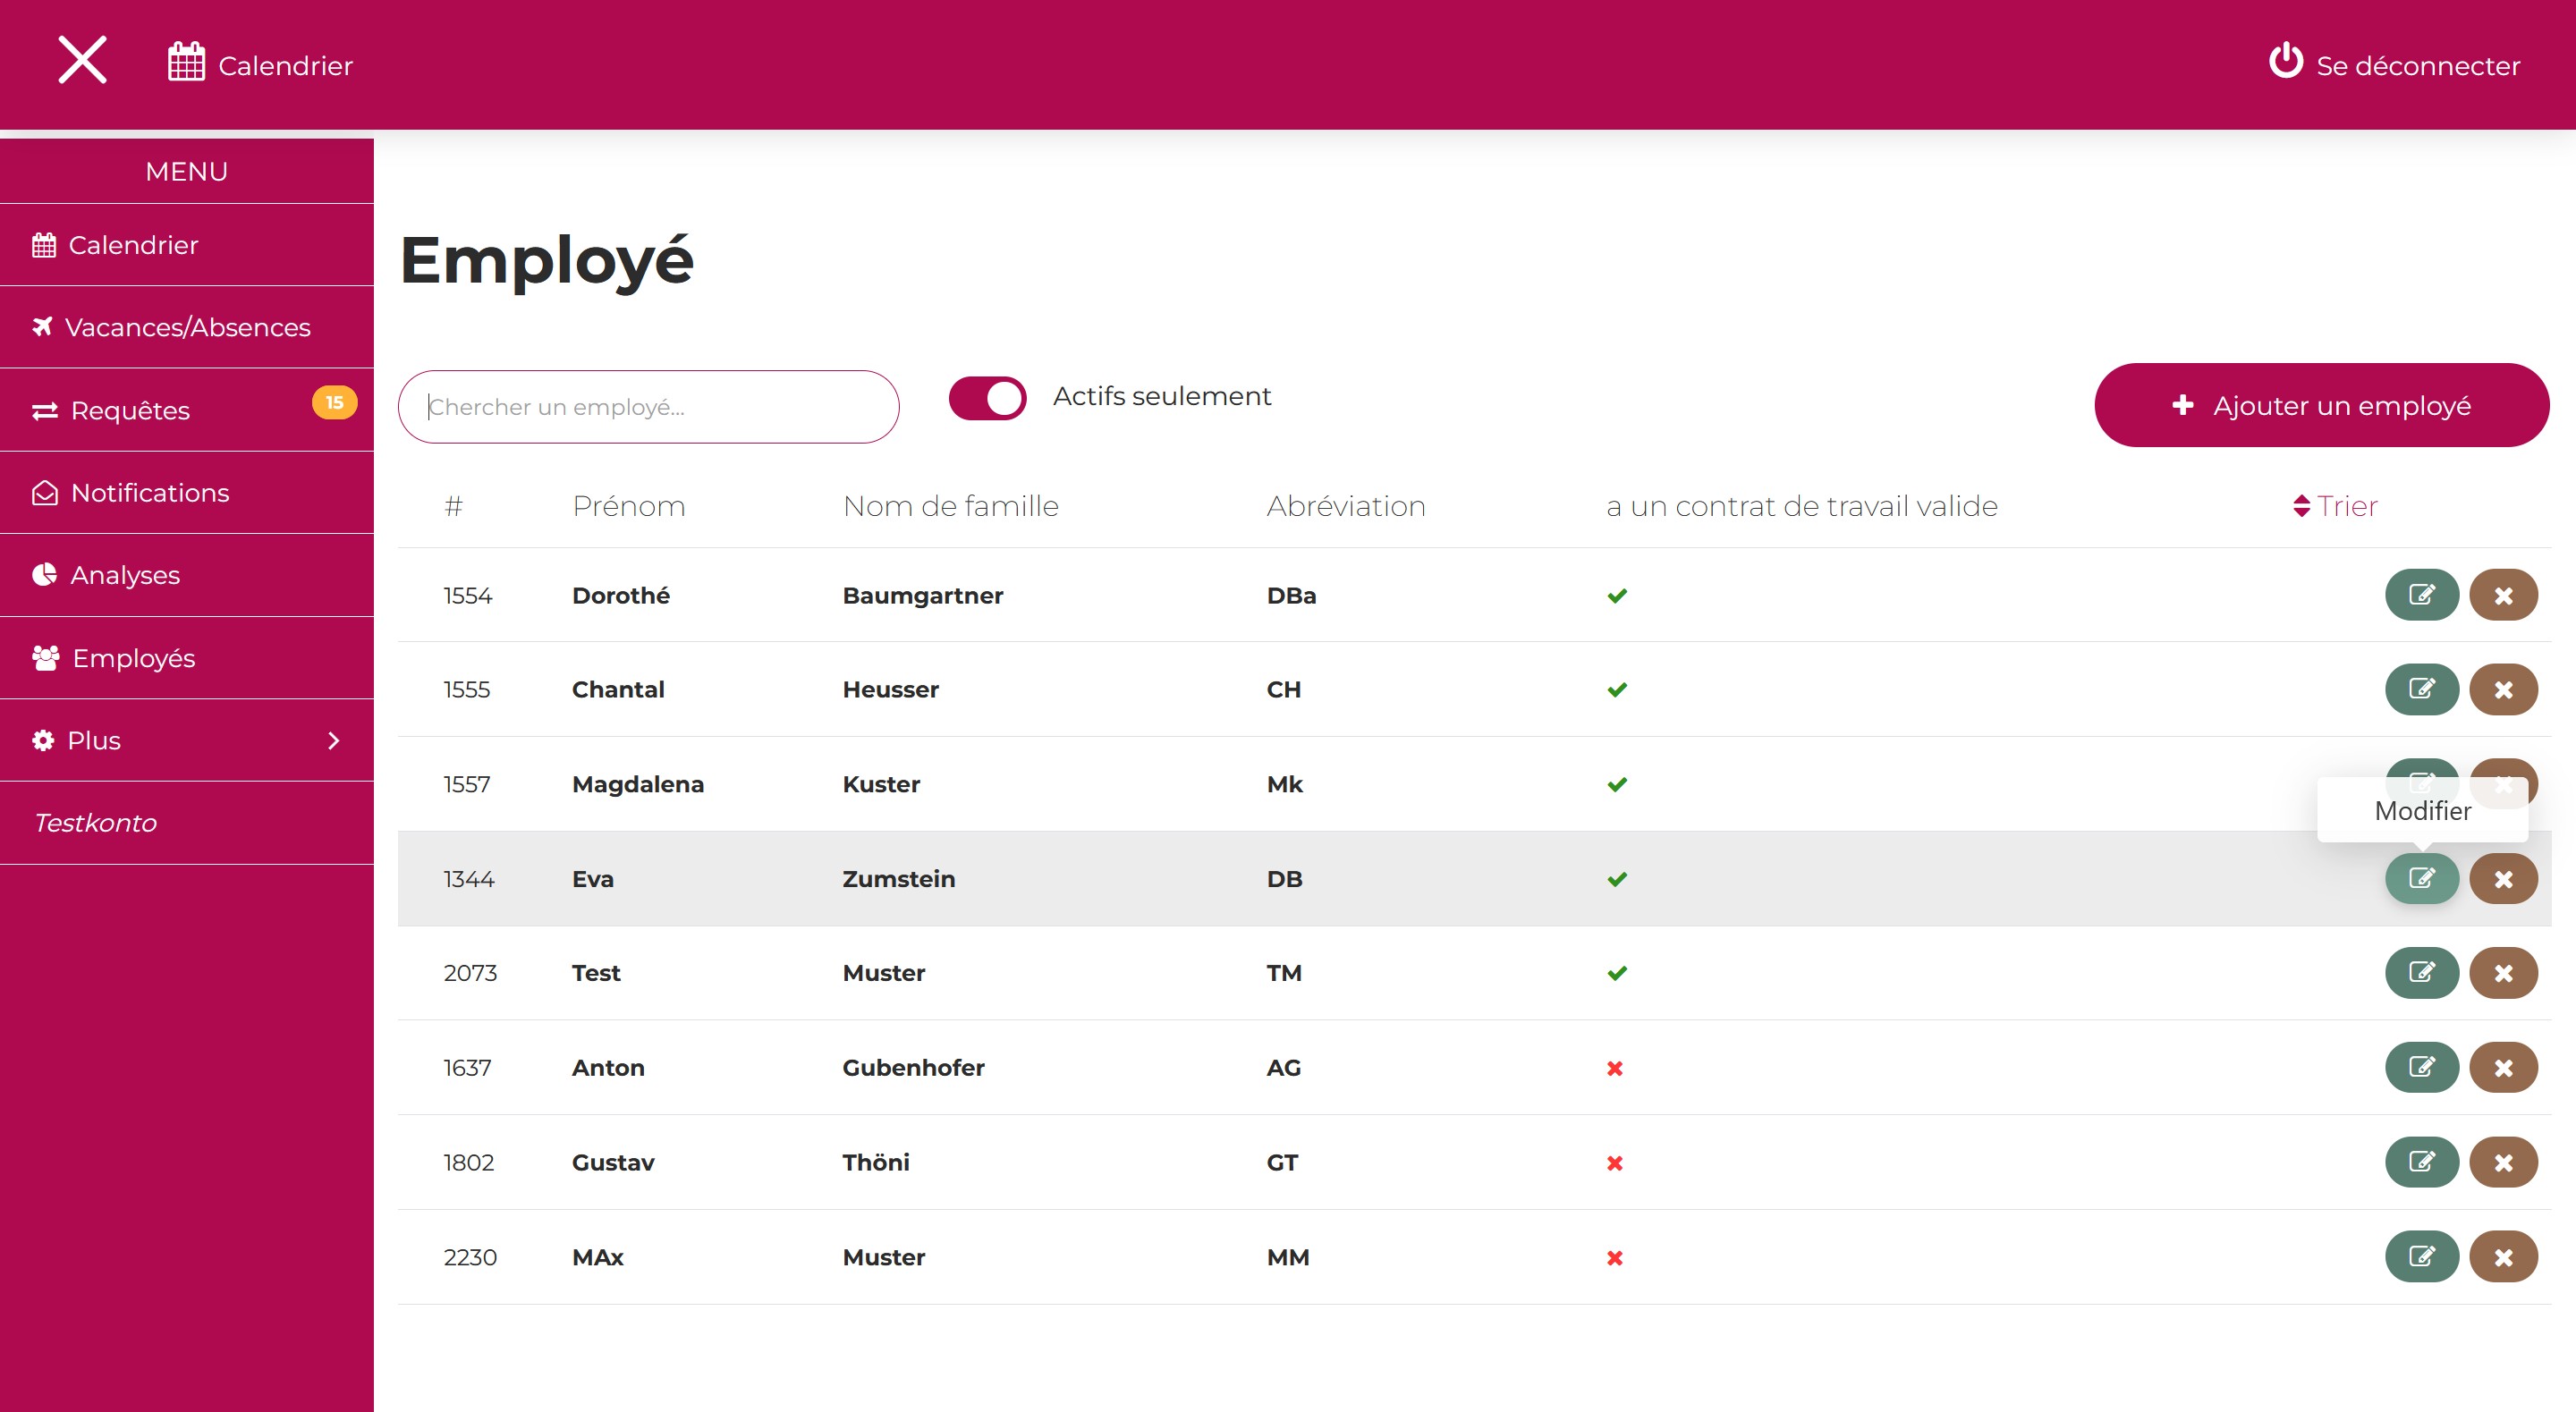The image size is (2576, 1412).
Task: Open the Analyses menu entry
Action: pyautogui.click(x=125, y=575)
